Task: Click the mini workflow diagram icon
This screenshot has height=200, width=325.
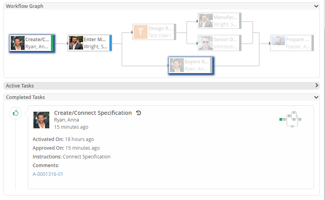Action: (291, 119)
